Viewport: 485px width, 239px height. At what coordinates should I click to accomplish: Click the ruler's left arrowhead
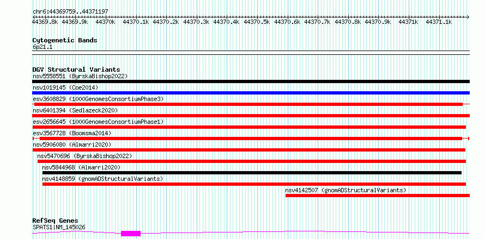pos(34,17)
